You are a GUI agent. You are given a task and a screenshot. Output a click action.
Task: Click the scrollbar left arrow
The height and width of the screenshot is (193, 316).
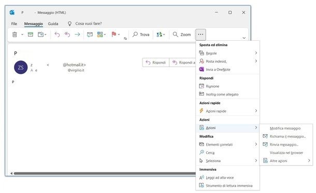click(11, 173)
